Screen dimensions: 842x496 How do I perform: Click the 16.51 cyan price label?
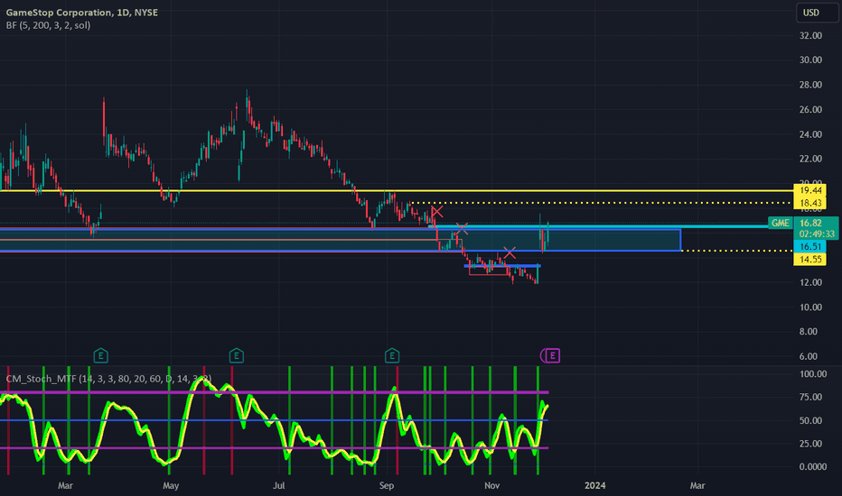810,247
